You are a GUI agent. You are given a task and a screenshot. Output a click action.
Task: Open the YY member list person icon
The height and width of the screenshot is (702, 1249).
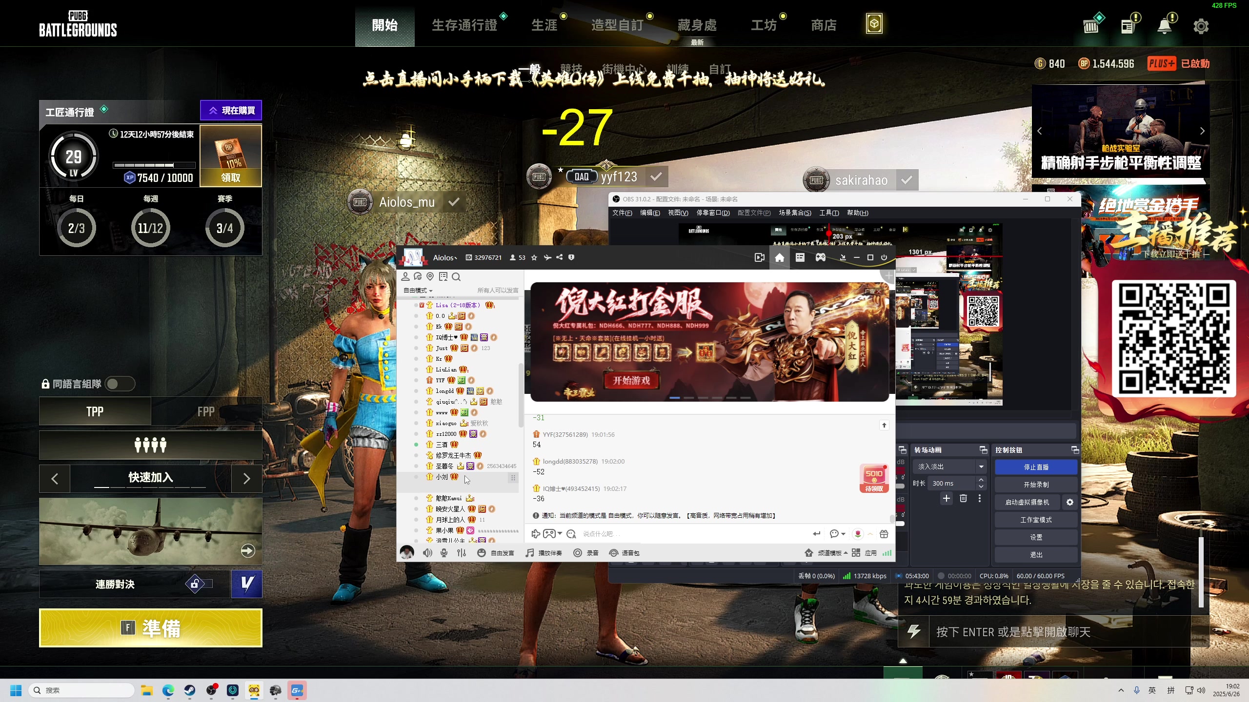coord(405,277)
